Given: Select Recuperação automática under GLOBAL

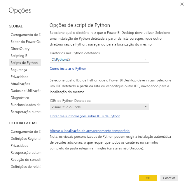Looking at the screenshot, I should [26, 112].
